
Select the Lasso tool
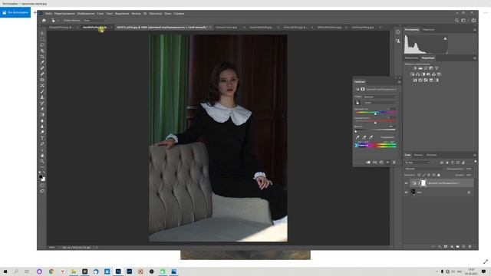tap(42, 44)
